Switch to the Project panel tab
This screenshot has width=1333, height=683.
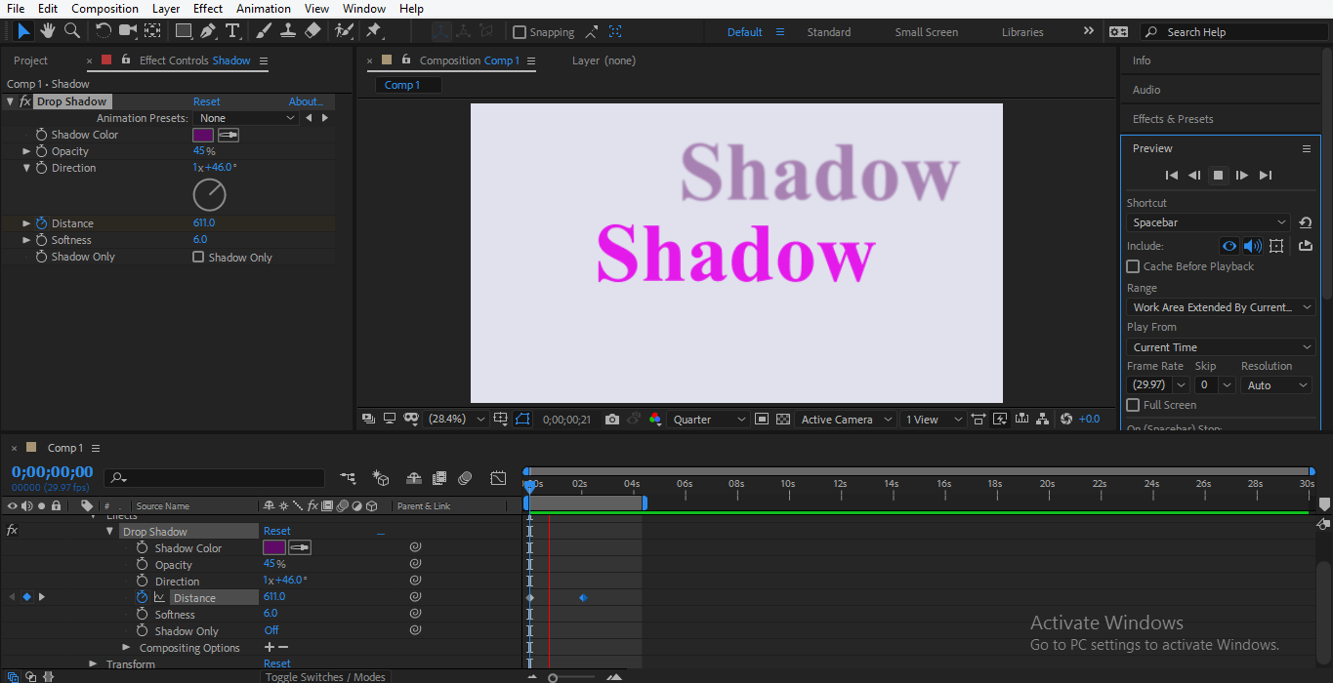coord(30,60)
